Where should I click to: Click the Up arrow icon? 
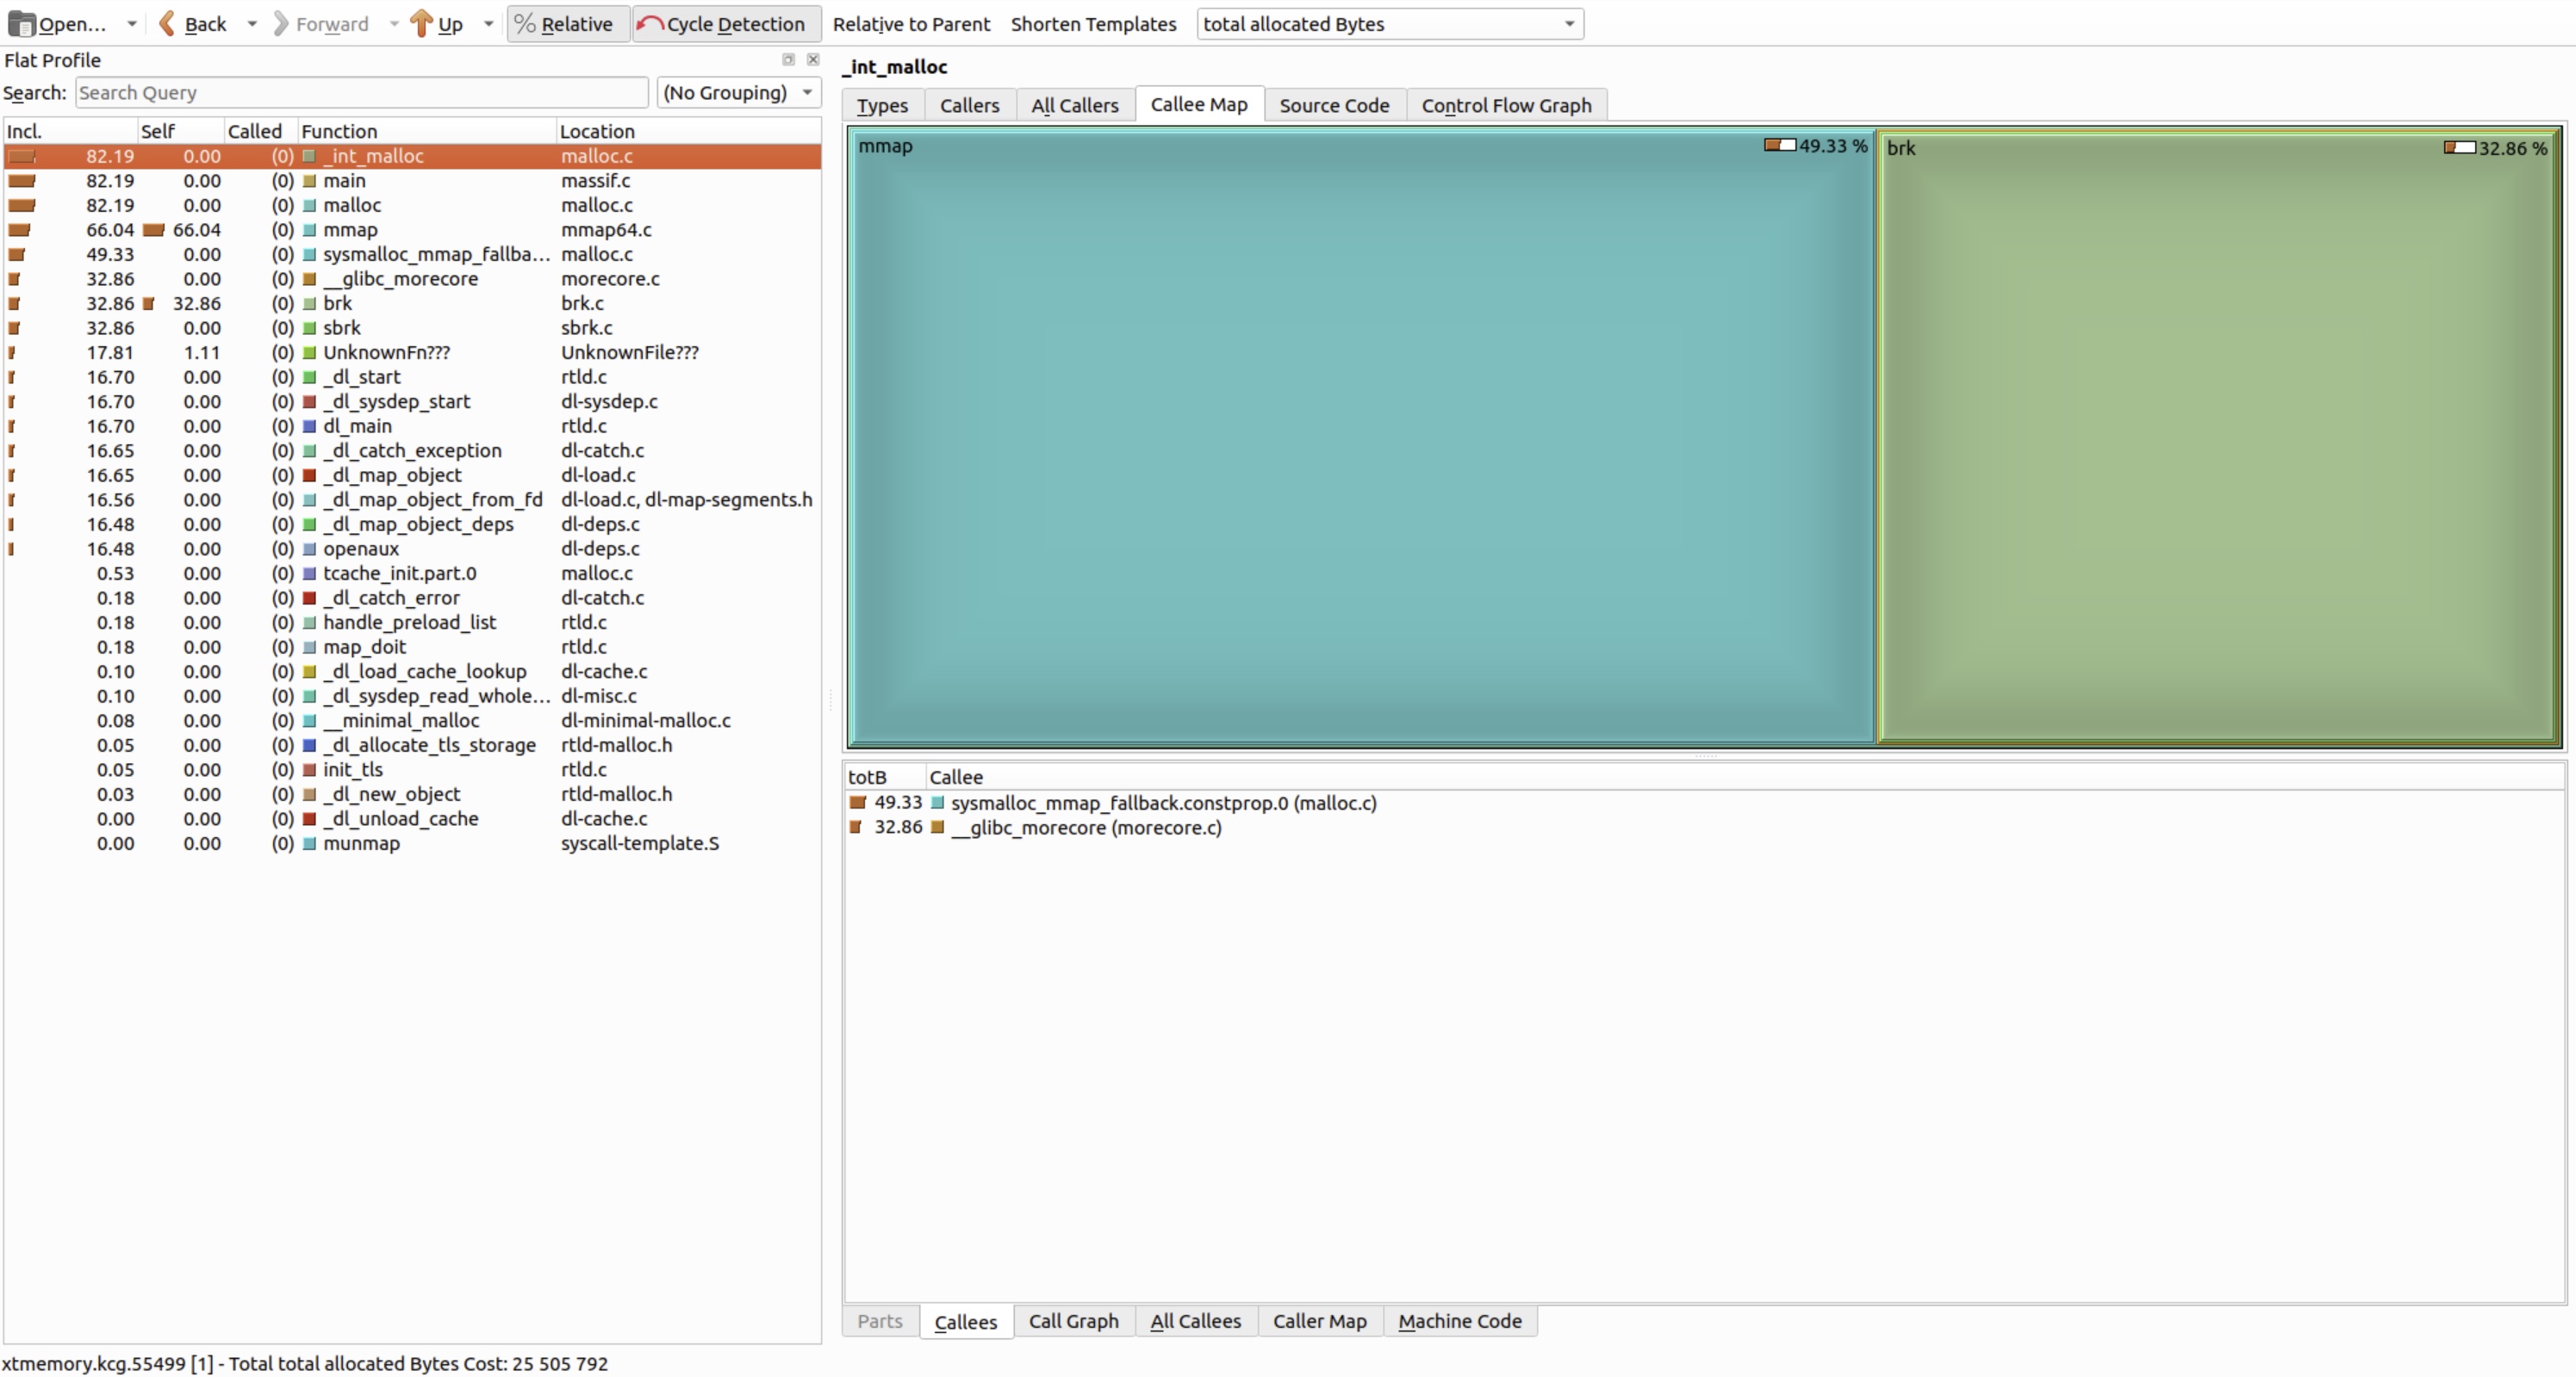click(421, 24)
